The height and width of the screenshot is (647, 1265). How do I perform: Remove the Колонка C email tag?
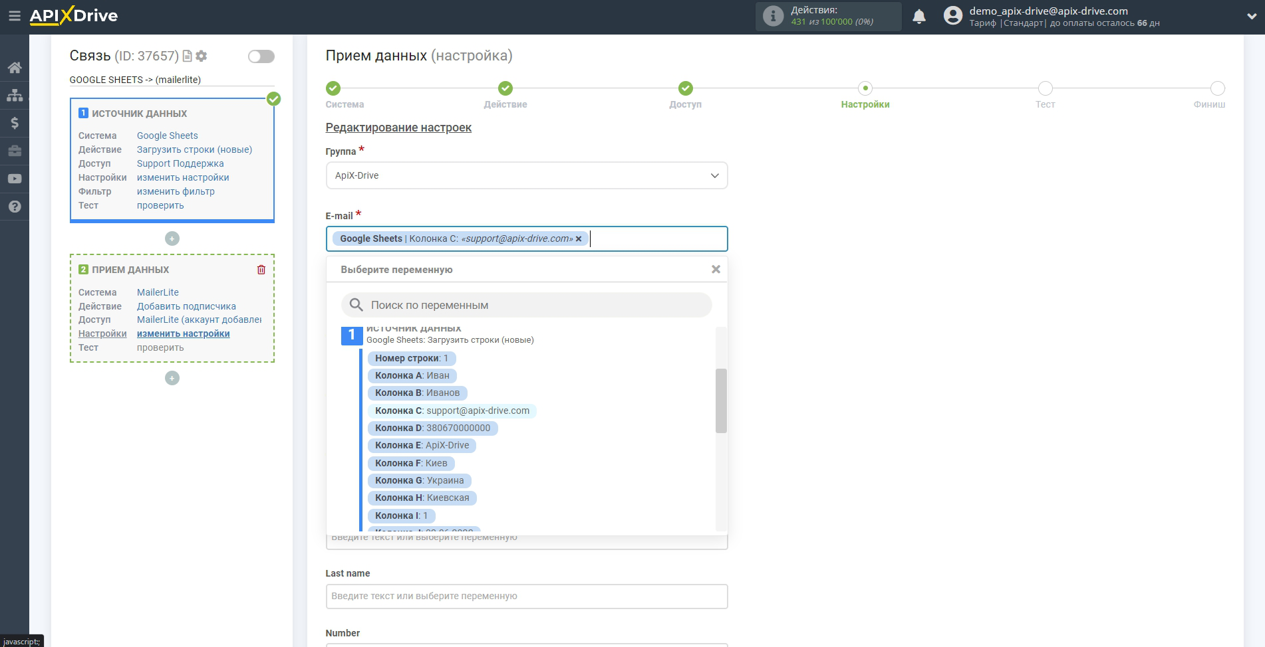point(579,239)
